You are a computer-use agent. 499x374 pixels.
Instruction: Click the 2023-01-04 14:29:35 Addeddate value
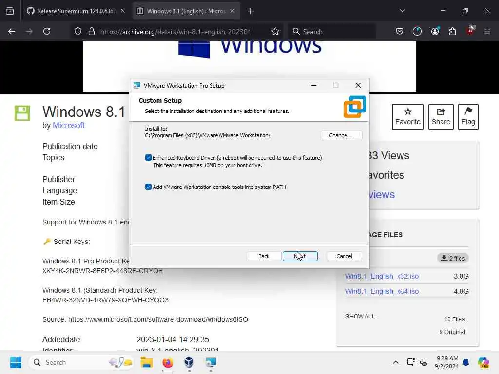[173, 339]
